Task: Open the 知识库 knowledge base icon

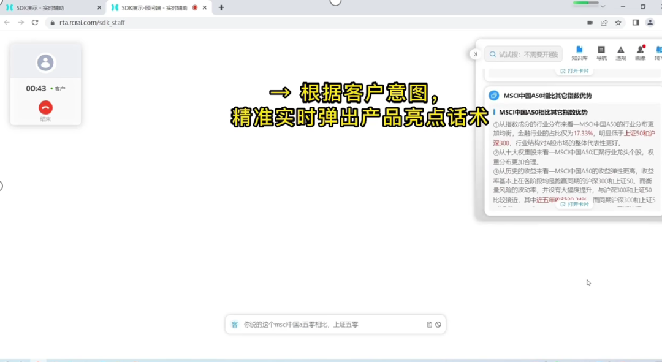Action: pyautogui.click(x=579, y=53)
